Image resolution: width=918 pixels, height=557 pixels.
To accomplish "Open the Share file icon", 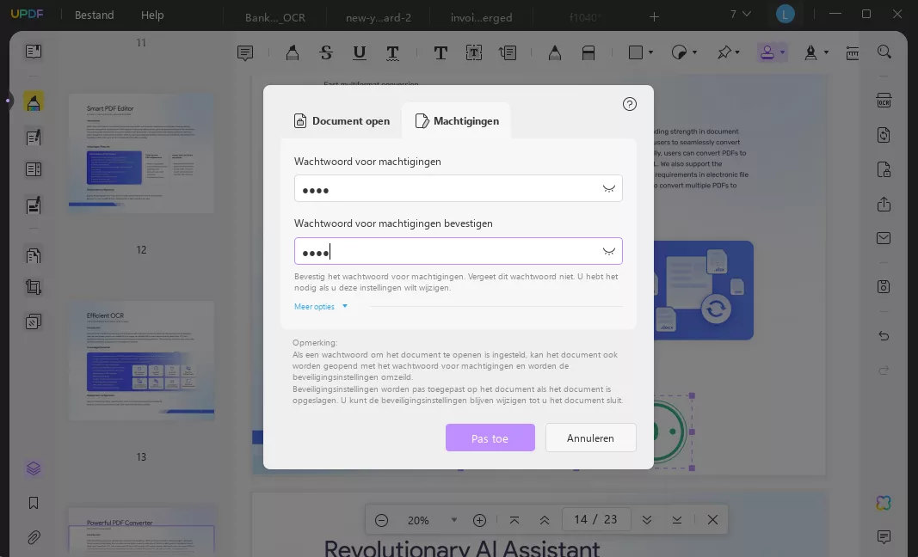I will pyautogui.click(x=884, y=204).
